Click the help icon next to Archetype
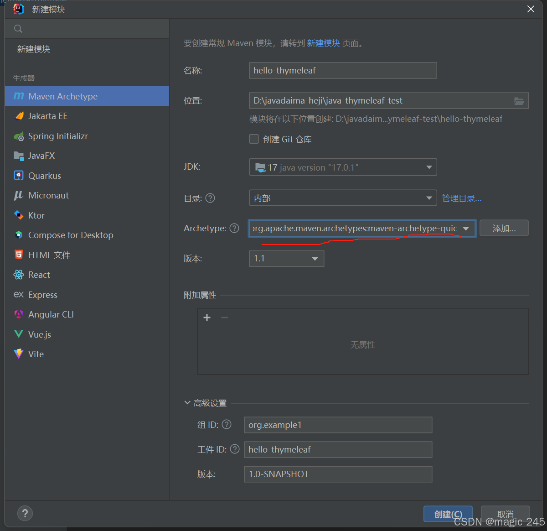The width and height of the screenshot is (547, 531). 234,228
